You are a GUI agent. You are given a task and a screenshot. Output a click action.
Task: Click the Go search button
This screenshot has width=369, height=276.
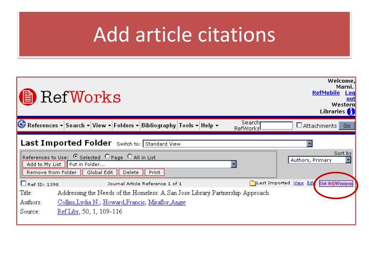pos(347,126)
